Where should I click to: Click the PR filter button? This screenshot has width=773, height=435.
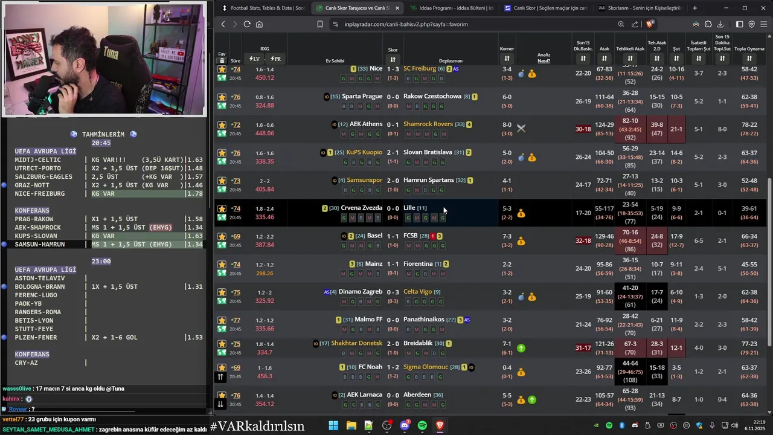(275, 59)
